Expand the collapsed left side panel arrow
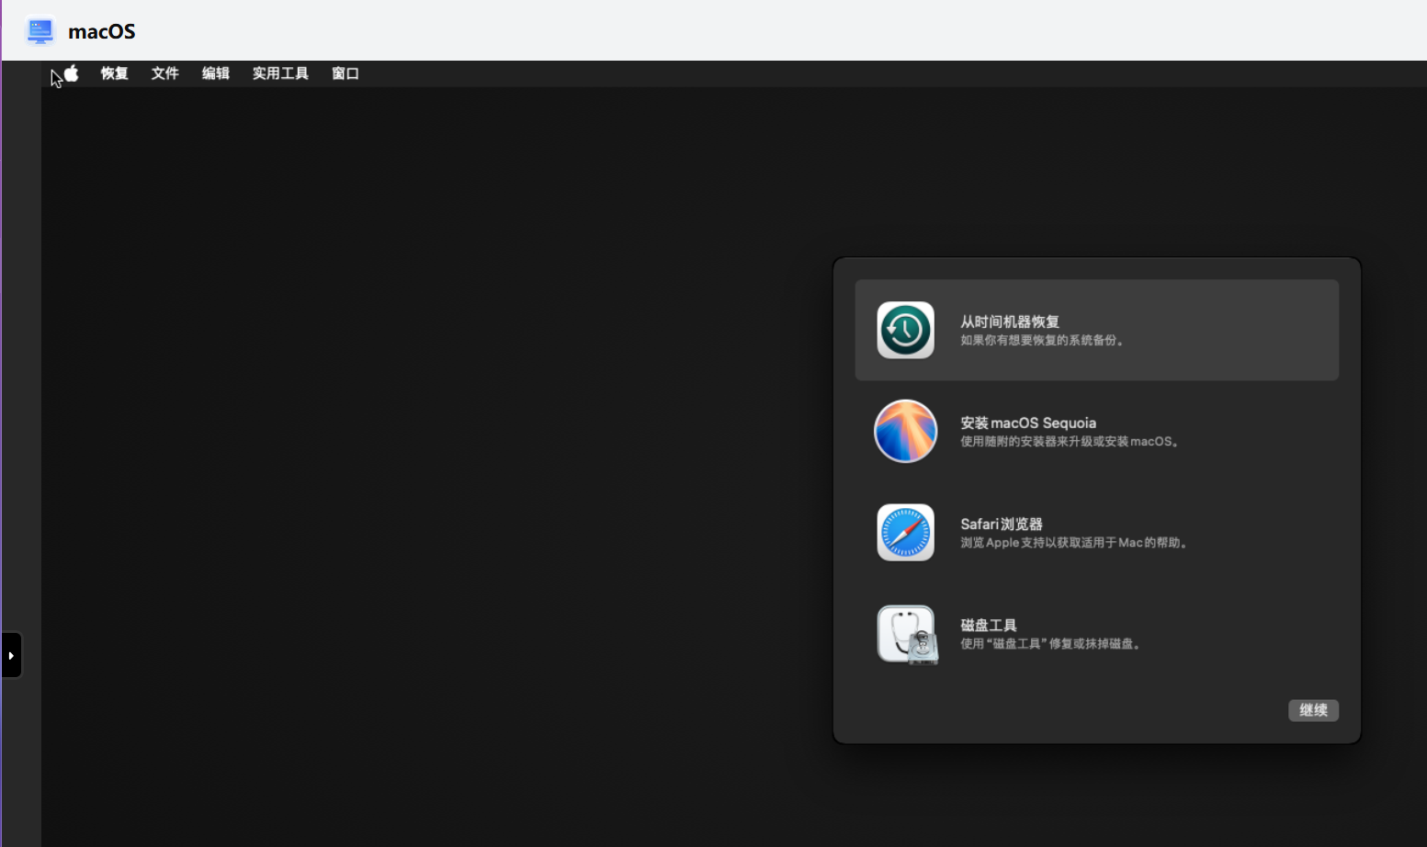Image resolution: width=1427 pixels, height=847 pixels. (11, 655)
